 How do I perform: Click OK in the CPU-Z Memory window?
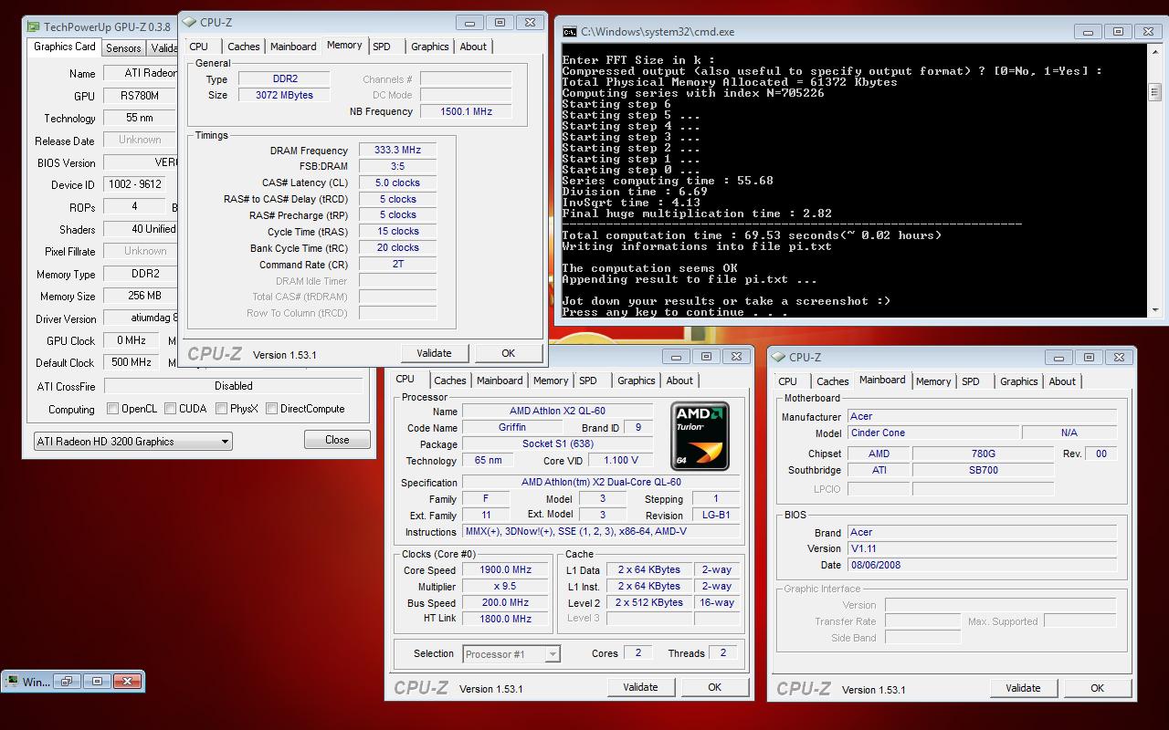[x=509, y=353]
